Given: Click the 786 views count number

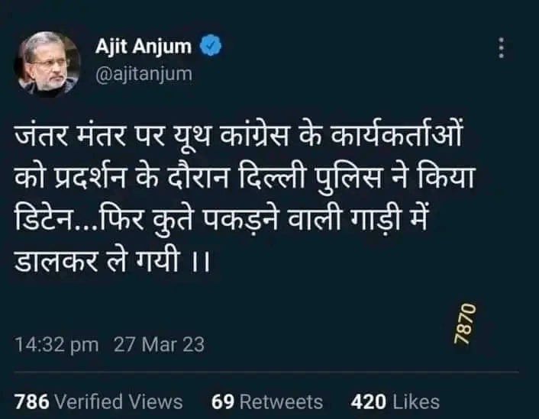Looking at the screenshot, I should tap(32, 401).
